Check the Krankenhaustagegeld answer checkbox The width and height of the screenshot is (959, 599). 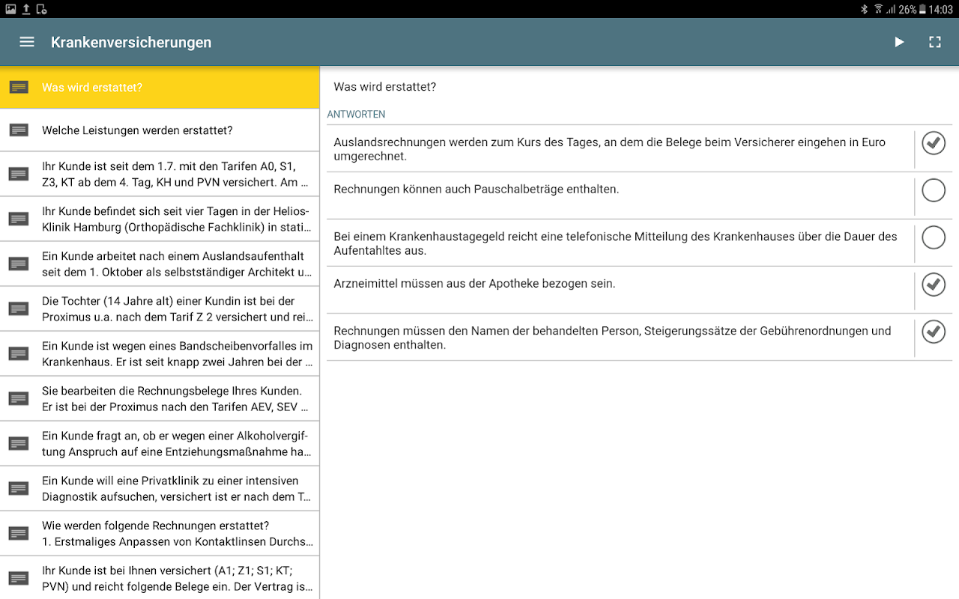tap(934, 237)
